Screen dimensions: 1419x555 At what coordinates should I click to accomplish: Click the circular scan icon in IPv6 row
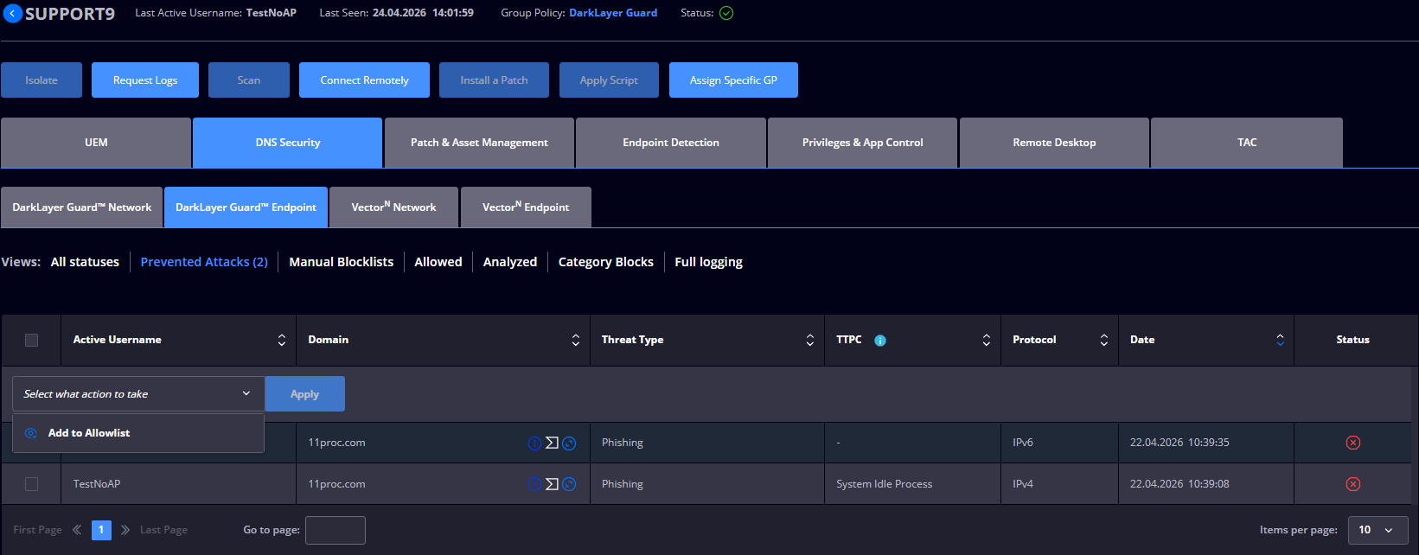(x=569, y=443)
